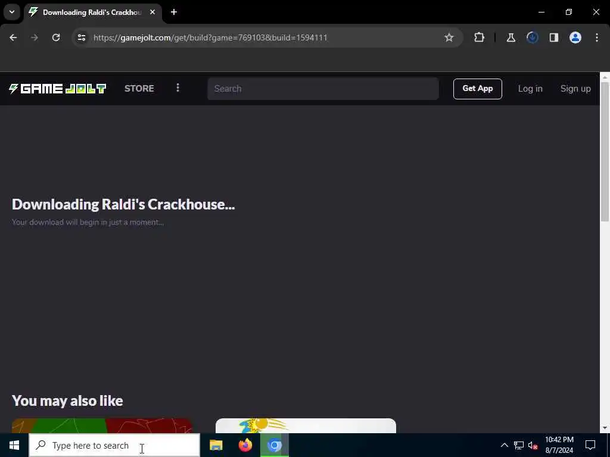Select the Downloading Raldi's Crackhouse tab
Image resolution: width=610 pixels, height=457 pixels.
tap(92, 12)
